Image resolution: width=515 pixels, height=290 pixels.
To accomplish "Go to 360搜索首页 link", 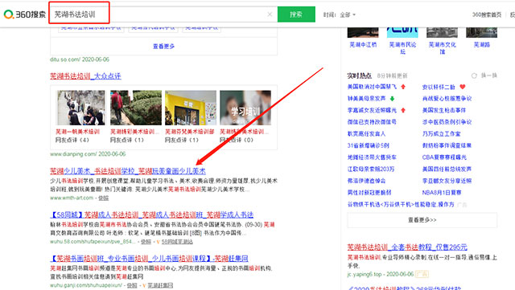I will click(487, 14).
